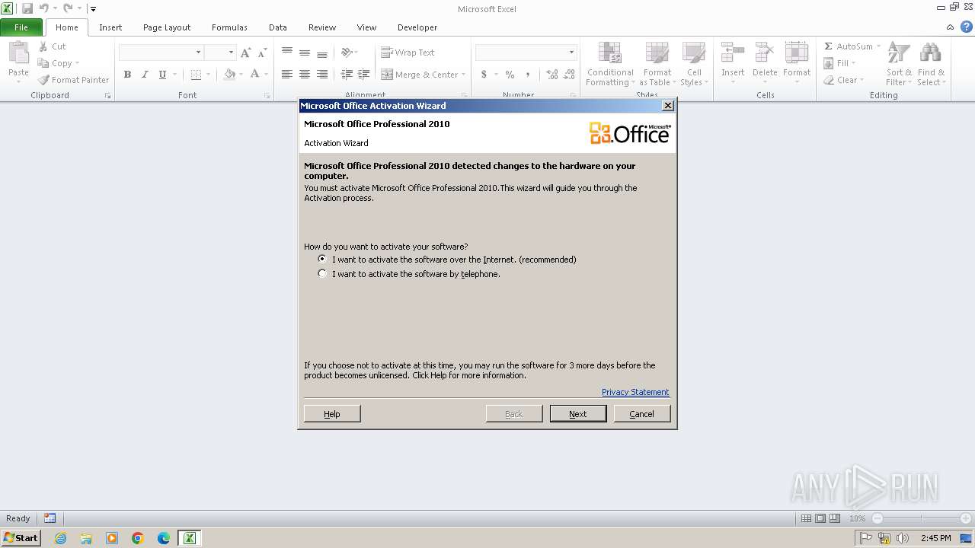Switch to the Data tab
This screenshot has width=975, height=548.
tap(278, 27)
